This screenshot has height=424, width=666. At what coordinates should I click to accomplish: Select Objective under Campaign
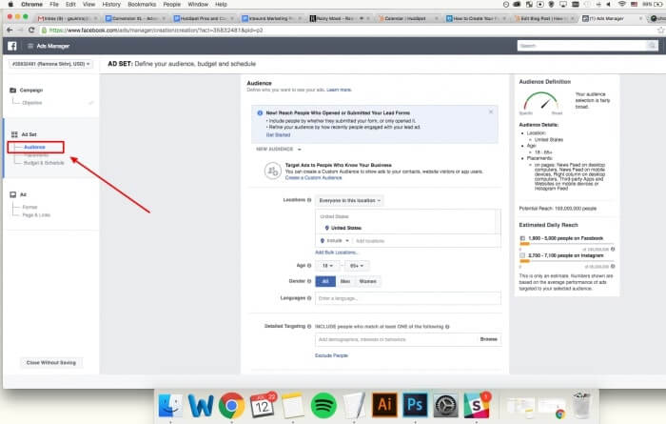pos(31,103)
